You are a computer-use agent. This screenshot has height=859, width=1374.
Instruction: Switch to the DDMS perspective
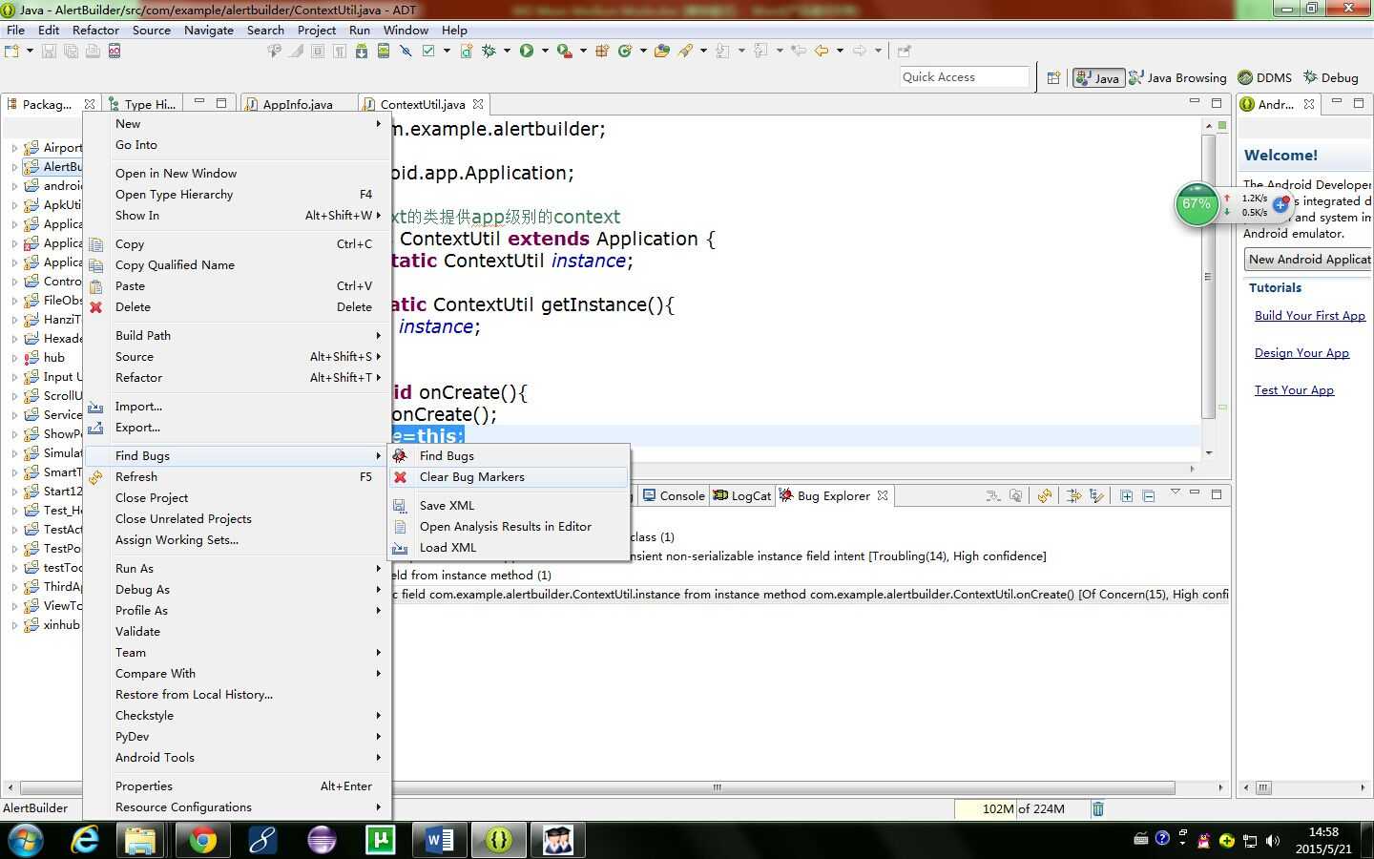pyautogui.click(x=1265, y=78)
